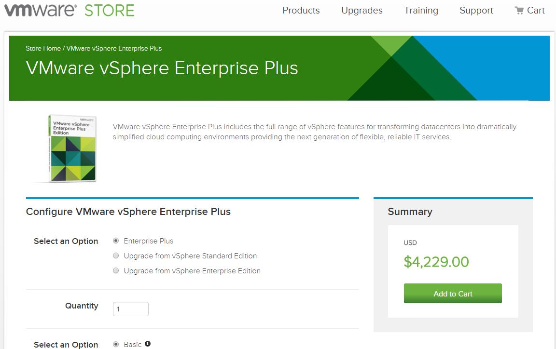556x349 pixels.
Task: Click the VMware Store logo
Action: (x=69, y=11)
